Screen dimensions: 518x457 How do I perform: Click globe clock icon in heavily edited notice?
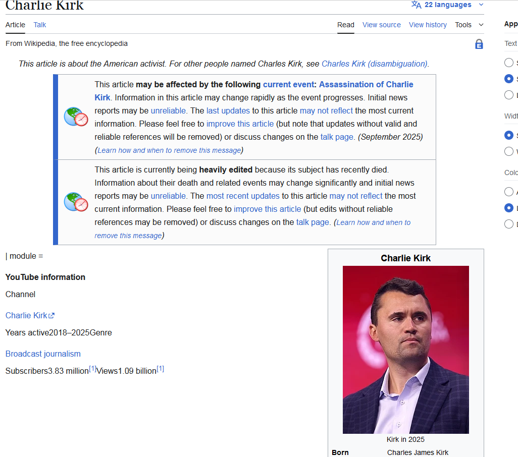[76, 202]
